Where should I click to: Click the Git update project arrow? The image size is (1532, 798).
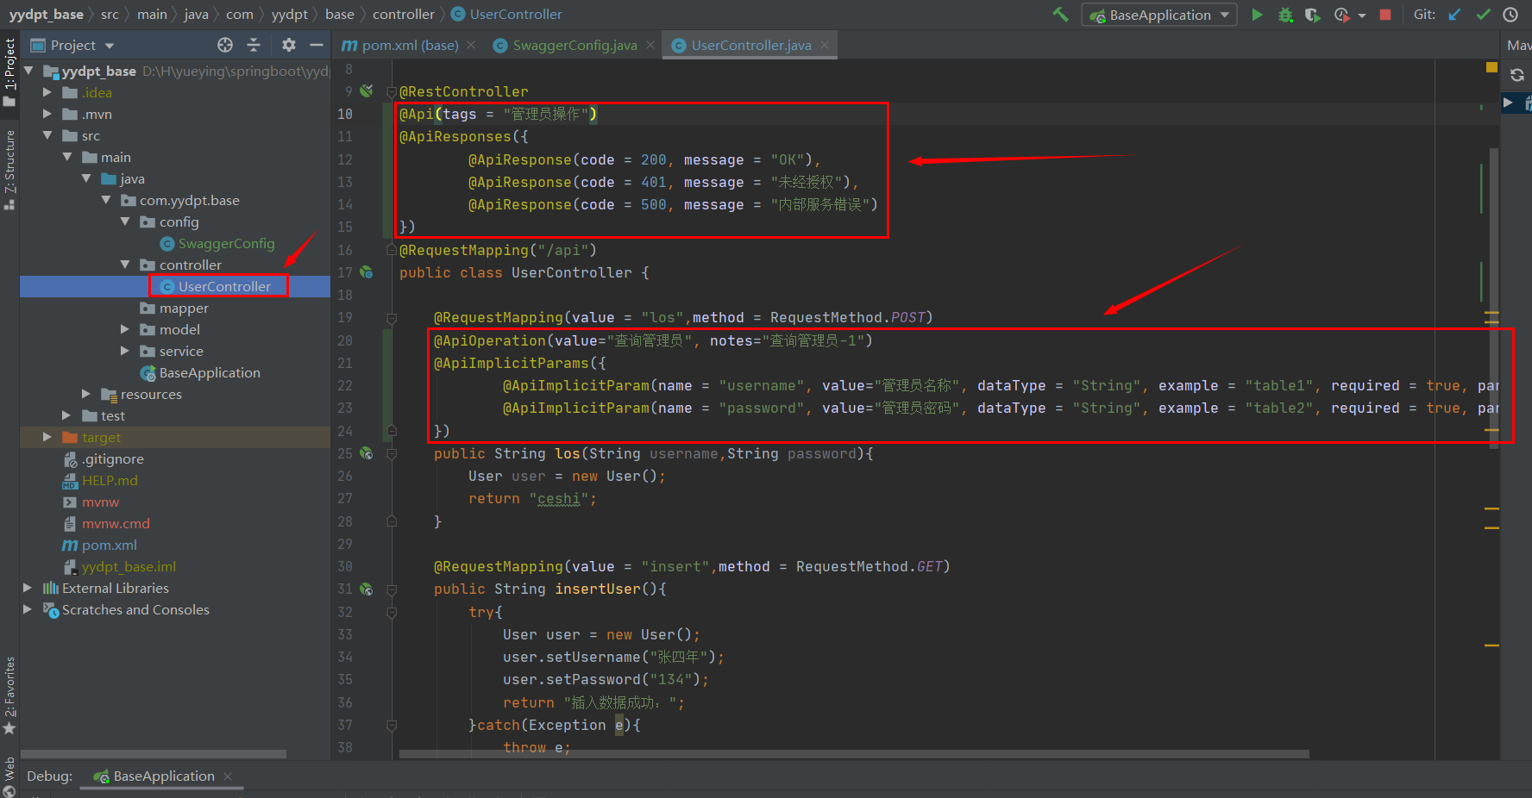coord(1455,15)
